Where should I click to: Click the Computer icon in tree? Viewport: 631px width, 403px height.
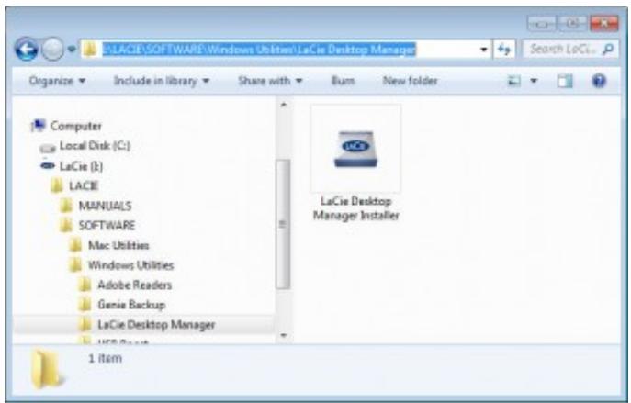(x=39, y=126)
